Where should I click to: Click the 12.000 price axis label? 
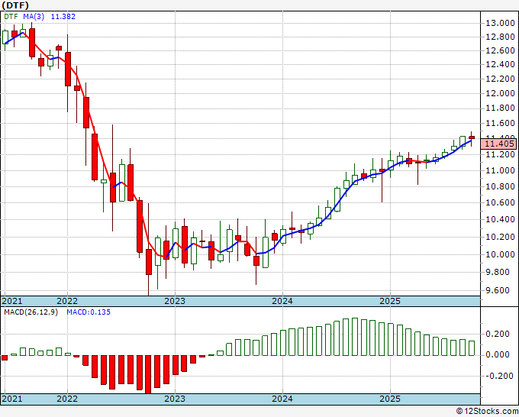tap(500, 93)
